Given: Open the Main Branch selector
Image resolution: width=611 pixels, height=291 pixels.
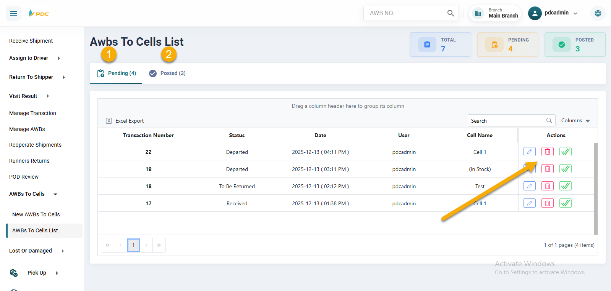Looking at the screenshot, I should click(x=495, y=13).
